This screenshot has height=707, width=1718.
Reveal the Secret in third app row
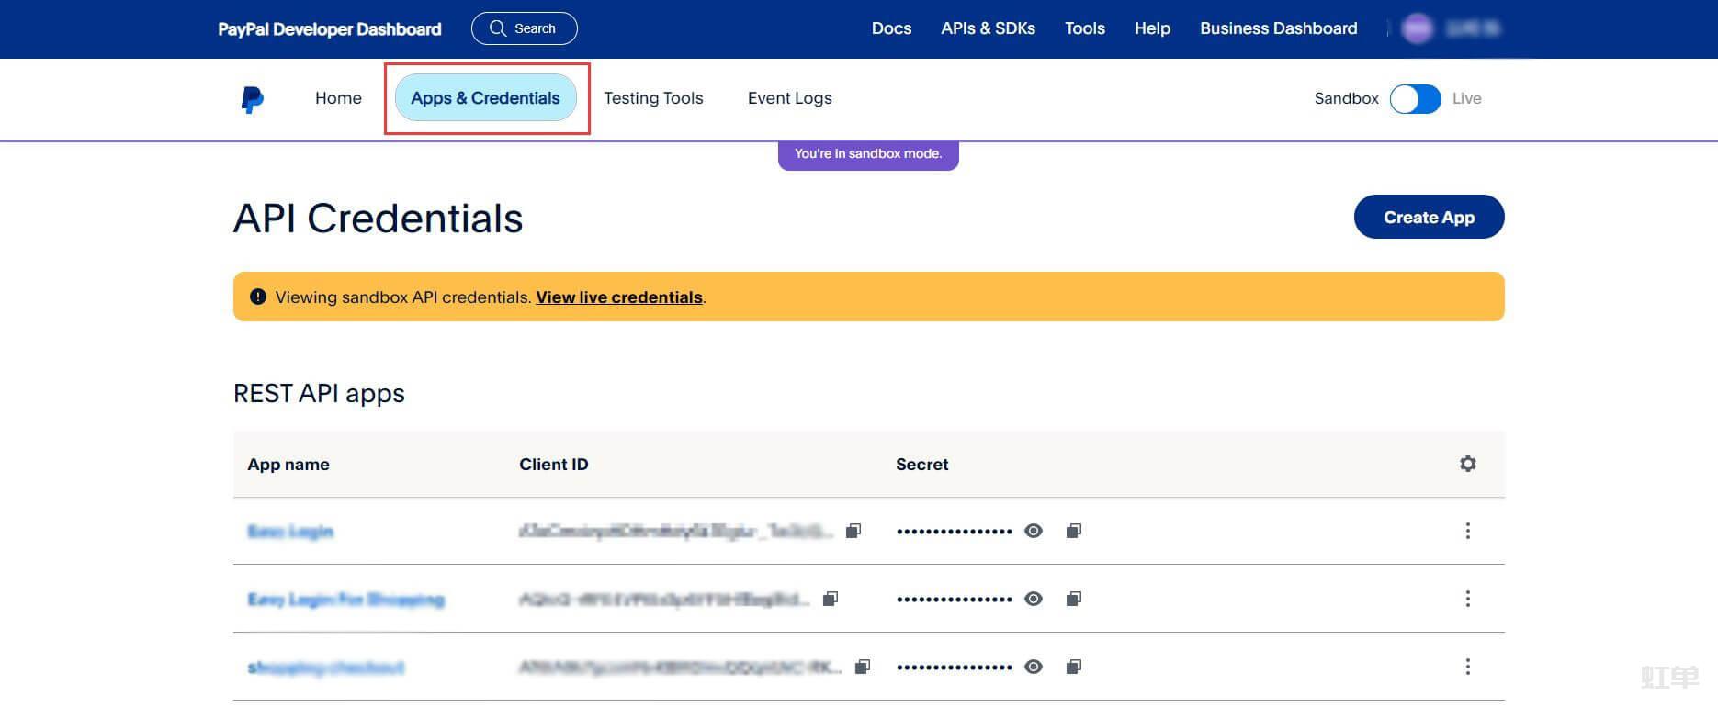click(1034, 667)
